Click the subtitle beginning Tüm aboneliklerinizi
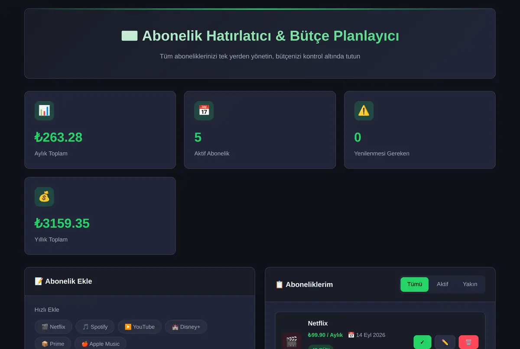Image resolution: width=520 pixels, height=349 pixels. (260, 56)
